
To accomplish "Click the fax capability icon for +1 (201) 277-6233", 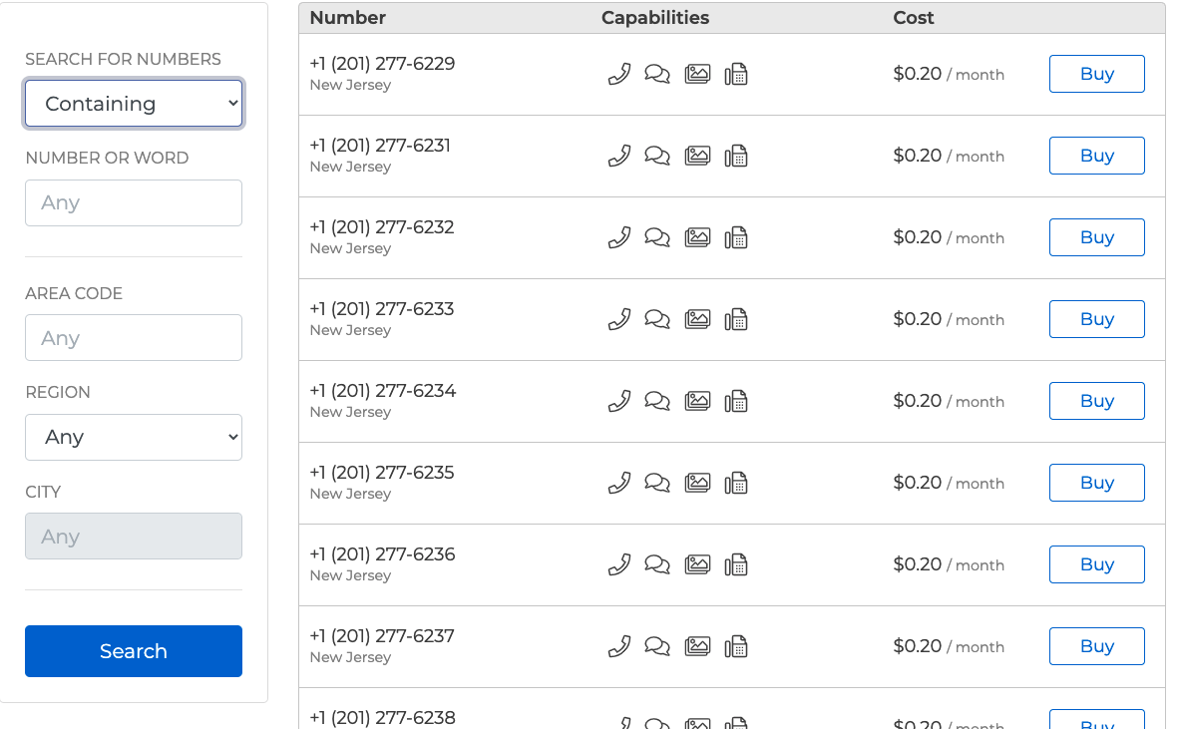I will pyautogui.click(x=736, y=319).
